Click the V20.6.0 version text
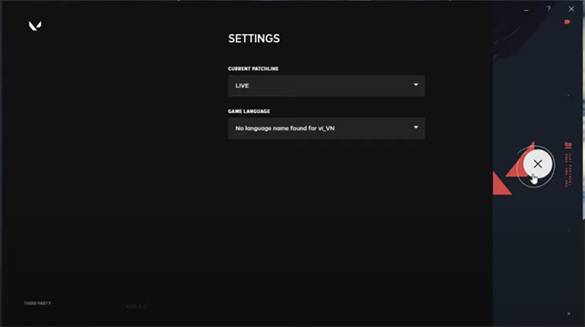This screenshot has height=327, width=585. coord(136,306)
